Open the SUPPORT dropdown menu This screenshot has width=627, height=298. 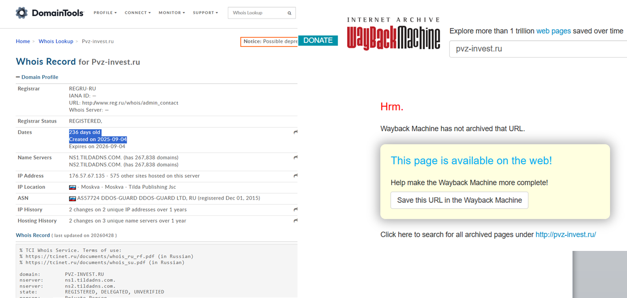coord(205,13)
